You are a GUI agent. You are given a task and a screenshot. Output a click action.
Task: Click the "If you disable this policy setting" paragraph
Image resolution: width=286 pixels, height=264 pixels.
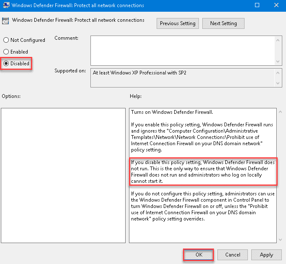(x=203, y=172)
